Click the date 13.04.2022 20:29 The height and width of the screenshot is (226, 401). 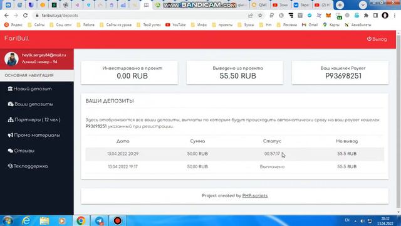(123, 154)
